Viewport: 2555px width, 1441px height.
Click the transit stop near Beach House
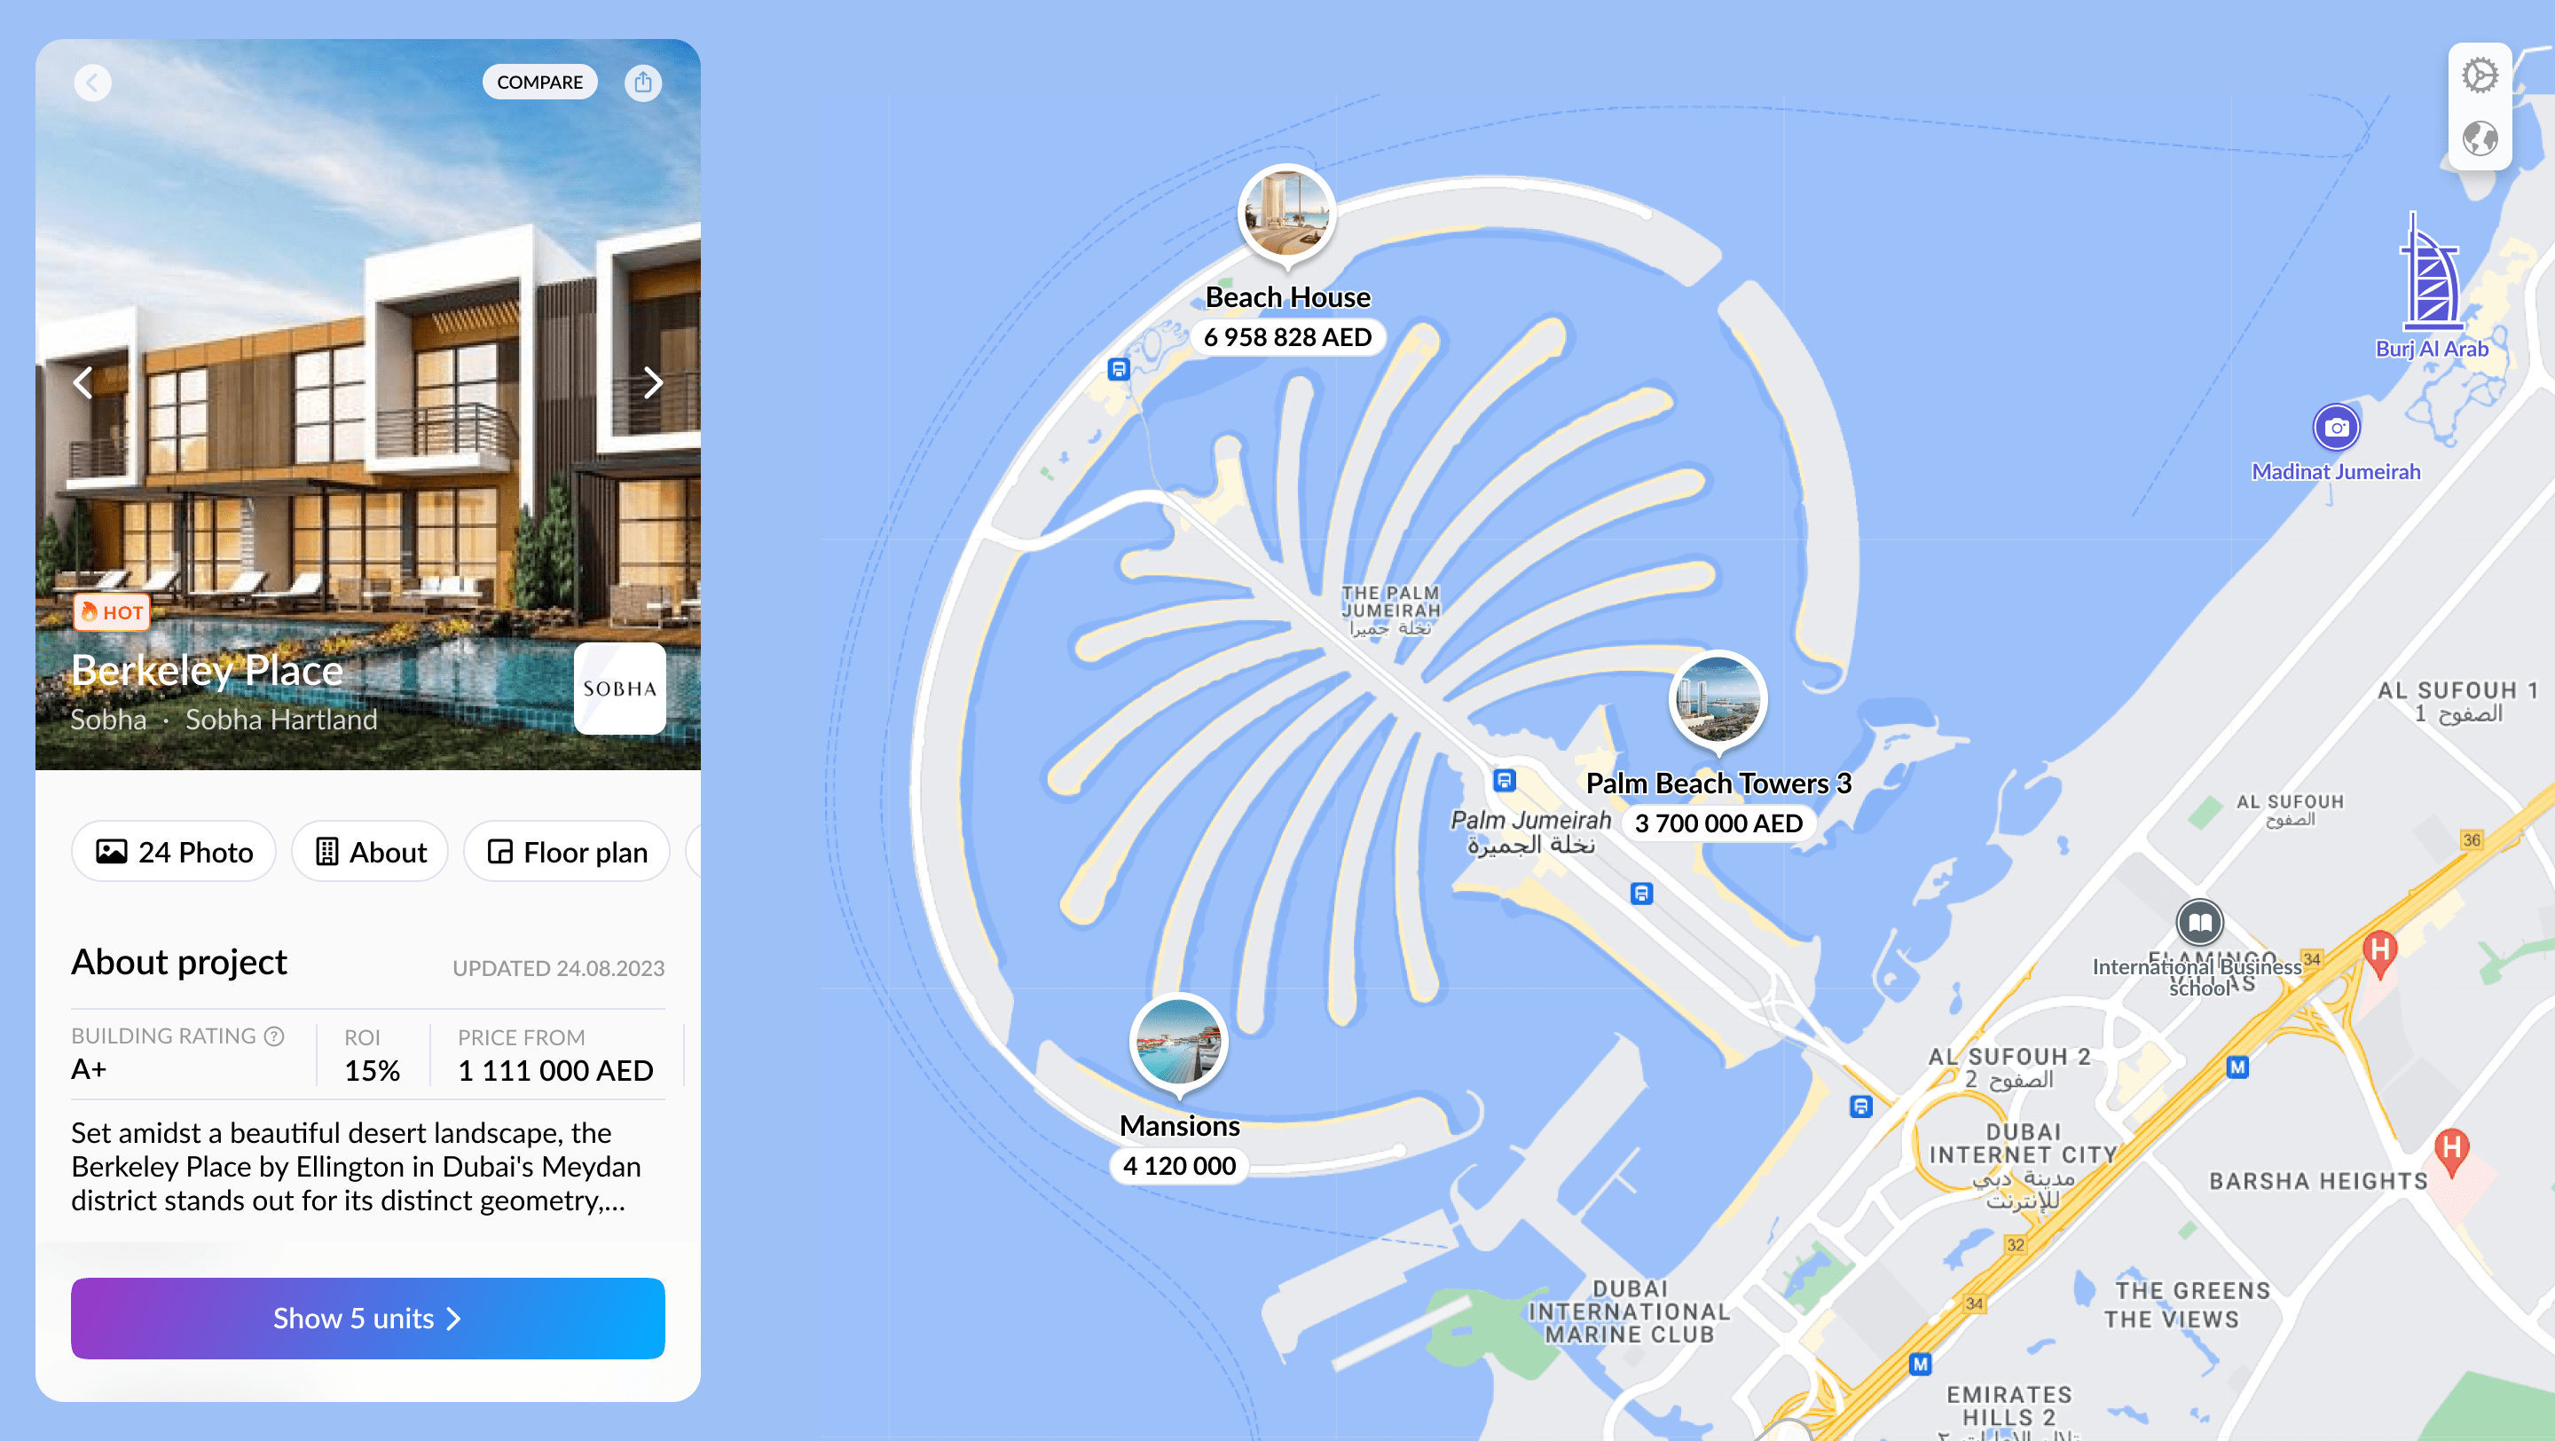click(1119, 370)
